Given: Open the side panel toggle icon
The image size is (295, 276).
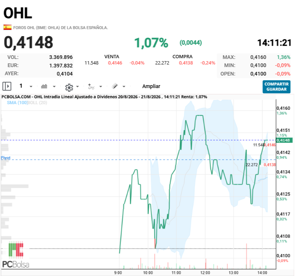Looking at the screenshot, I should 7,86.
